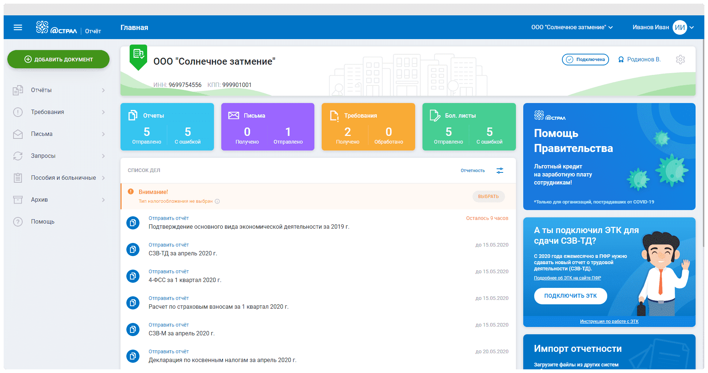Click the Запросы refresh sidebar icon
Viewport: 708px width, 373px height.
18,156
